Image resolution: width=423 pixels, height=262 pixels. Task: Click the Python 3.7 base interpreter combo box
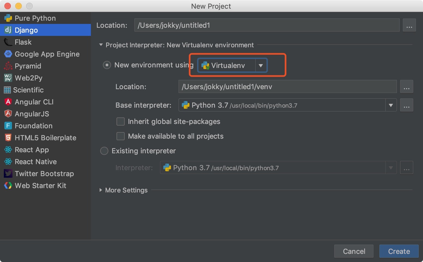coord(287,105)
